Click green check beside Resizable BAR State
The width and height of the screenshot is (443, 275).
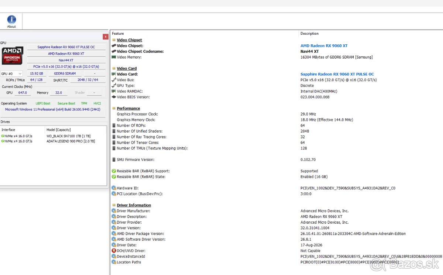pyautogui.click(x=114, y=176)
